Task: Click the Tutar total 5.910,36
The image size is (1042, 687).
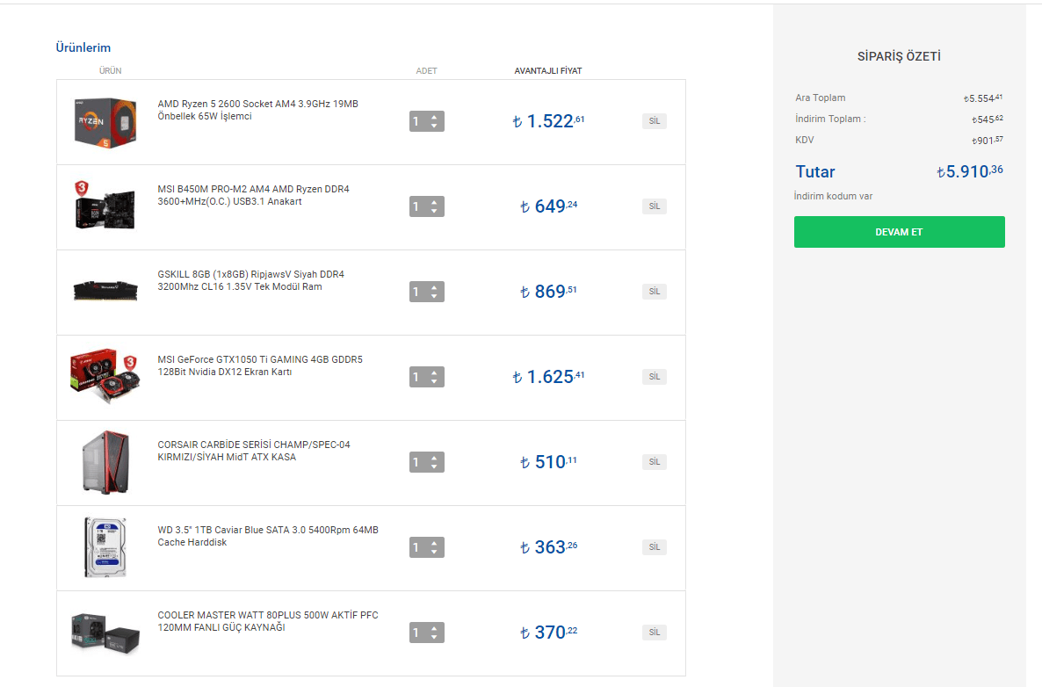Action: (970, 171)
